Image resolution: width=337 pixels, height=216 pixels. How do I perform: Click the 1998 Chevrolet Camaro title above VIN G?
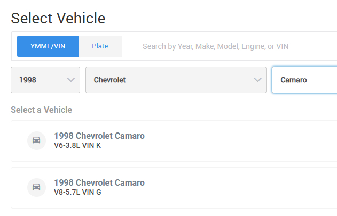pyautogui.click(x=99, y=182)
